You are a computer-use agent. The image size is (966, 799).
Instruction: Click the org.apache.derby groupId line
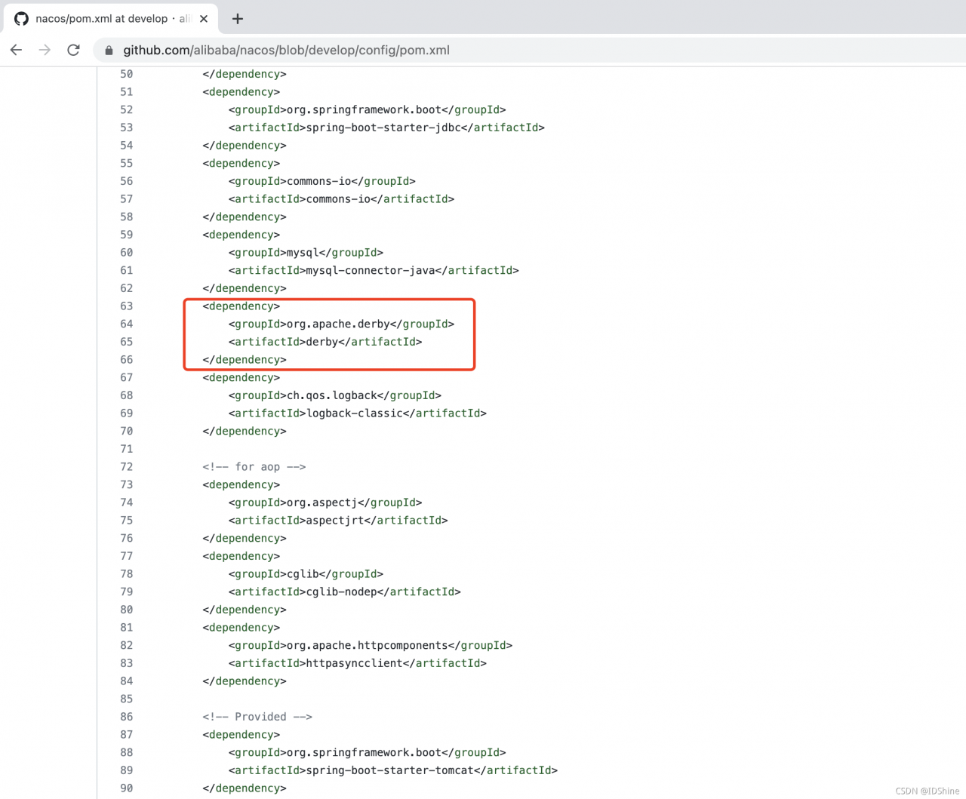tap(341, 324)
